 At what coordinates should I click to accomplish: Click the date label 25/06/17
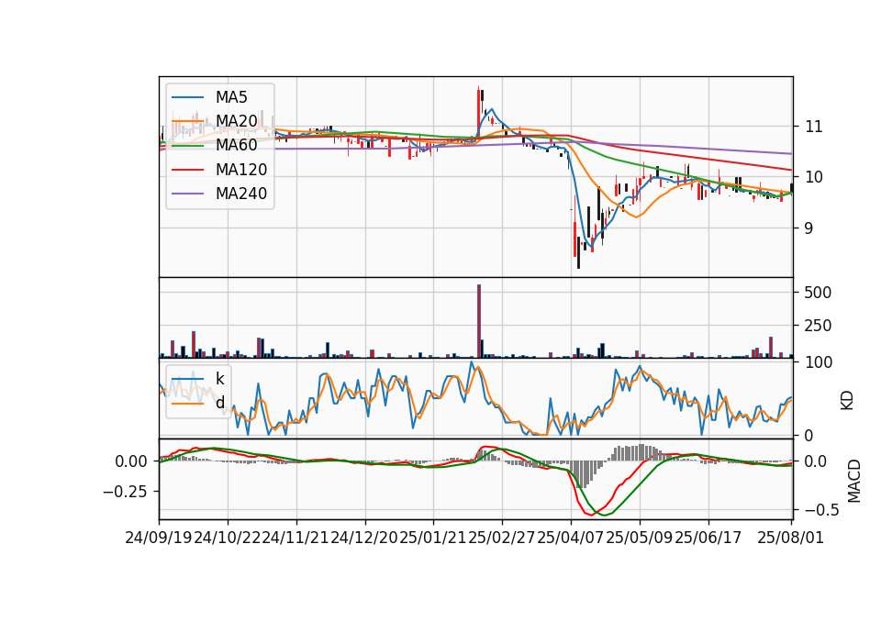[708, 538]
